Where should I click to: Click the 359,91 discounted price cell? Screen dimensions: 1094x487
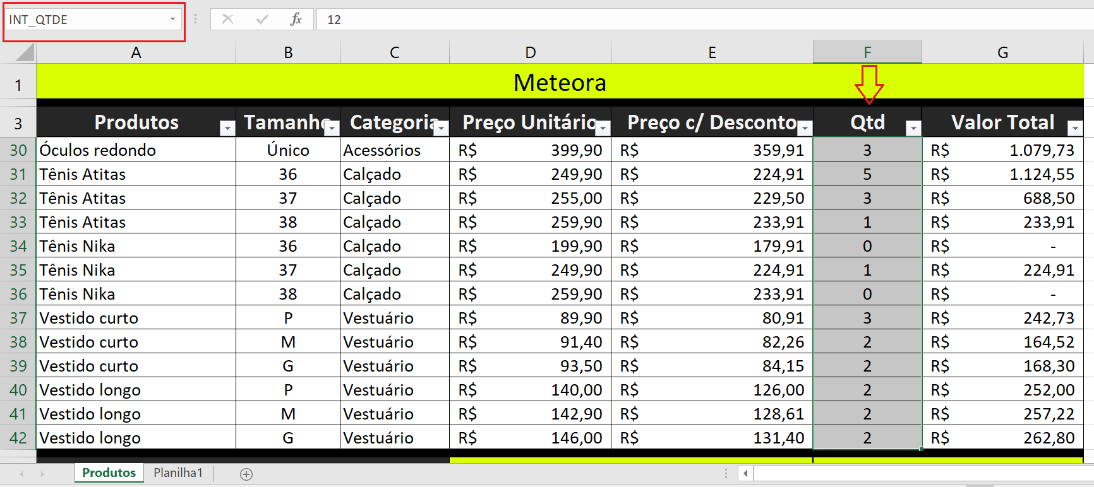712,150
